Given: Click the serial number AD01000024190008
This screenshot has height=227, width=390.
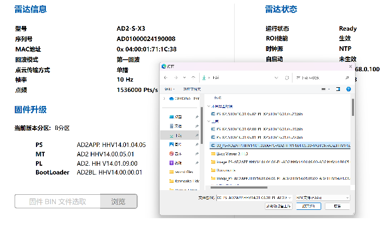Looking at the screenshot, I should (x=146, y=39).
